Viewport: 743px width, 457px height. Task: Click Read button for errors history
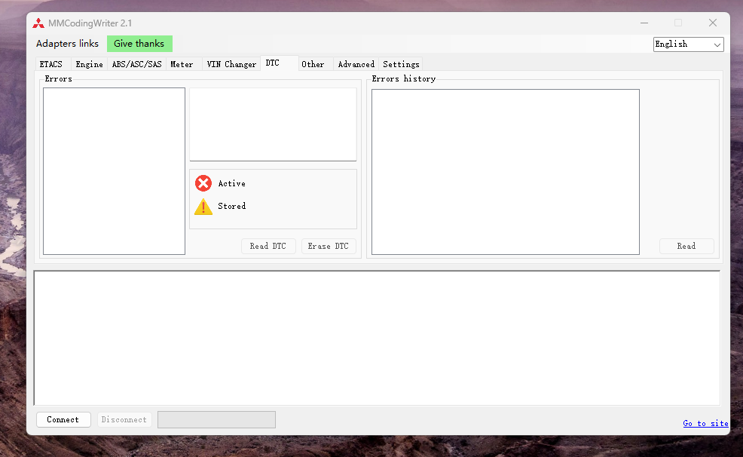tap(686, 246)
